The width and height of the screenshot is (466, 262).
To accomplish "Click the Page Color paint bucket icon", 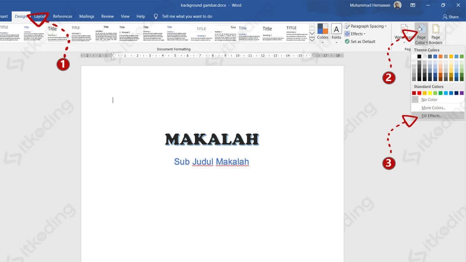I will point(421,29).
